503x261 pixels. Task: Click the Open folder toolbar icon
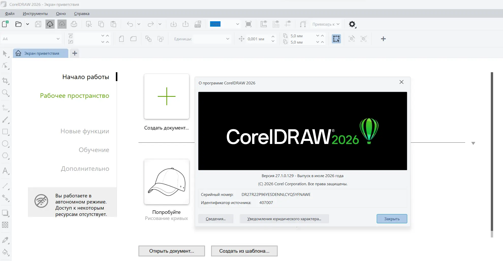tap(18, 24)
